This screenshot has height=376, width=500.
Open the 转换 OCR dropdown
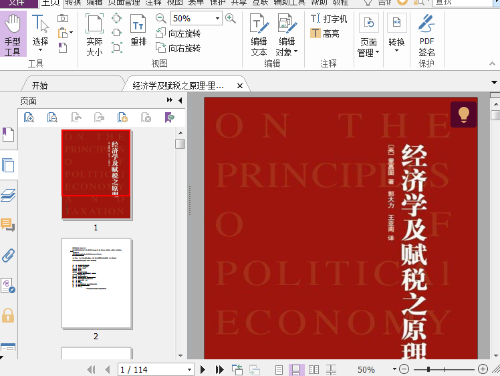tap(396, 50)
